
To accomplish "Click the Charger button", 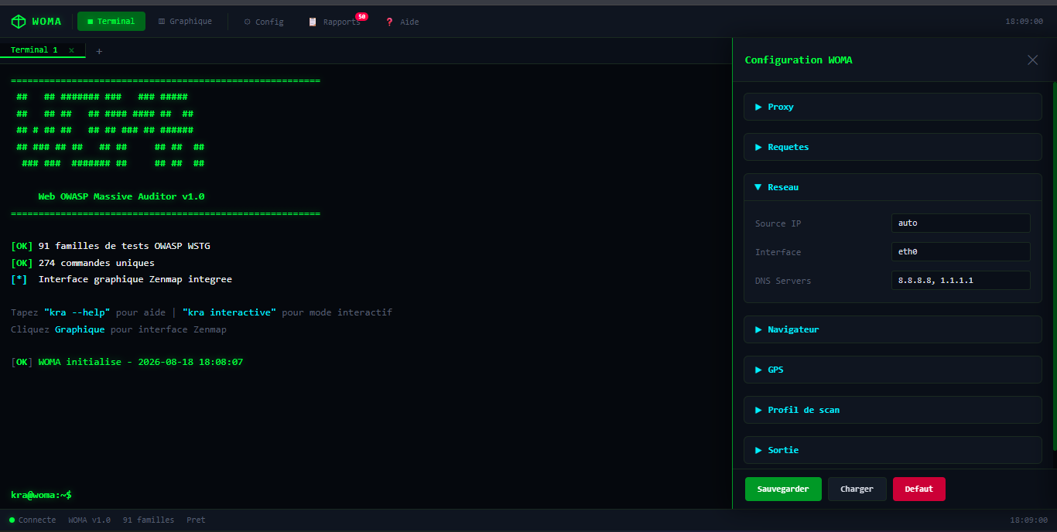I will tap(857, 489).
